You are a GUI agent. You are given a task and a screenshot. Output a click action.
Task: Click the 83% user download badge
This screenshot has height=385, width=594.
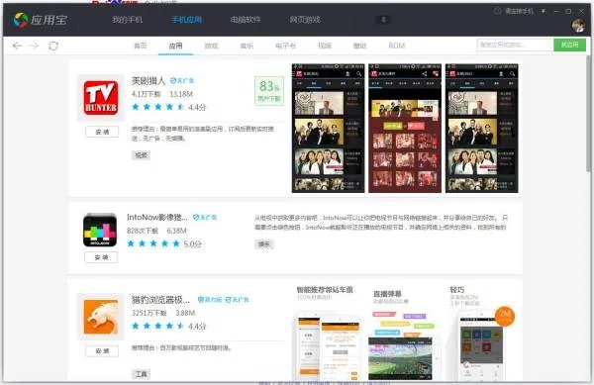tap(269, 91)
